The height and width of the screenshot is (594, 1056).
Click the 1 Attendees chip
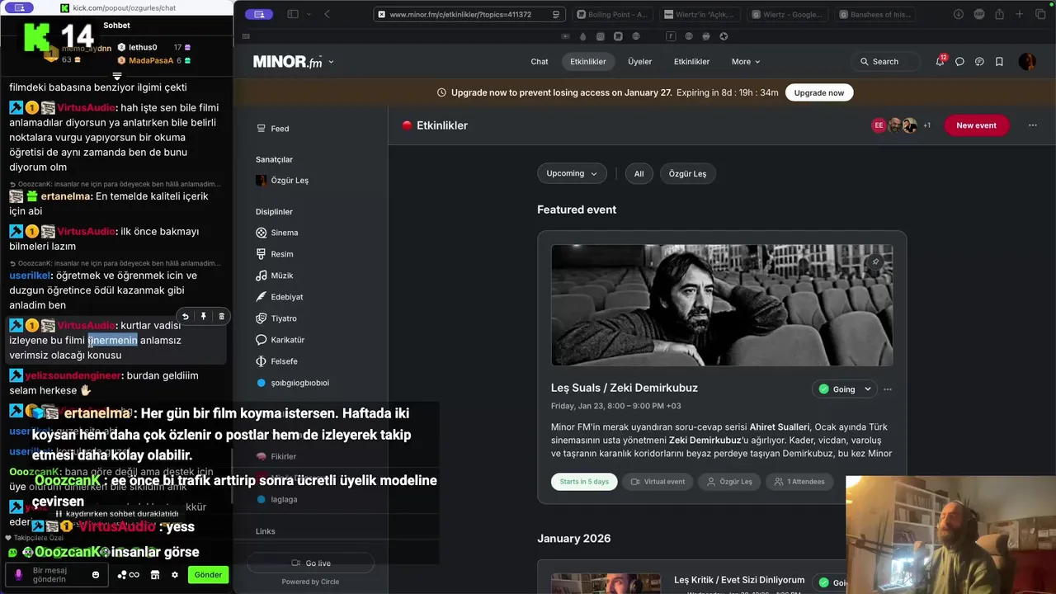[x=799, y=482]
